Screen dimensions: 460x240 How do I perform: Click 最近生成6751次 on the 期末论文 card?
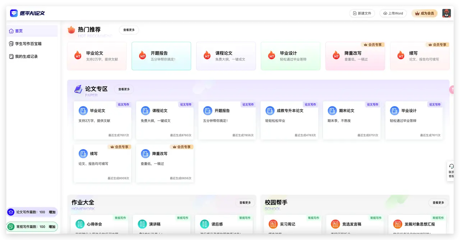[368, 135]
